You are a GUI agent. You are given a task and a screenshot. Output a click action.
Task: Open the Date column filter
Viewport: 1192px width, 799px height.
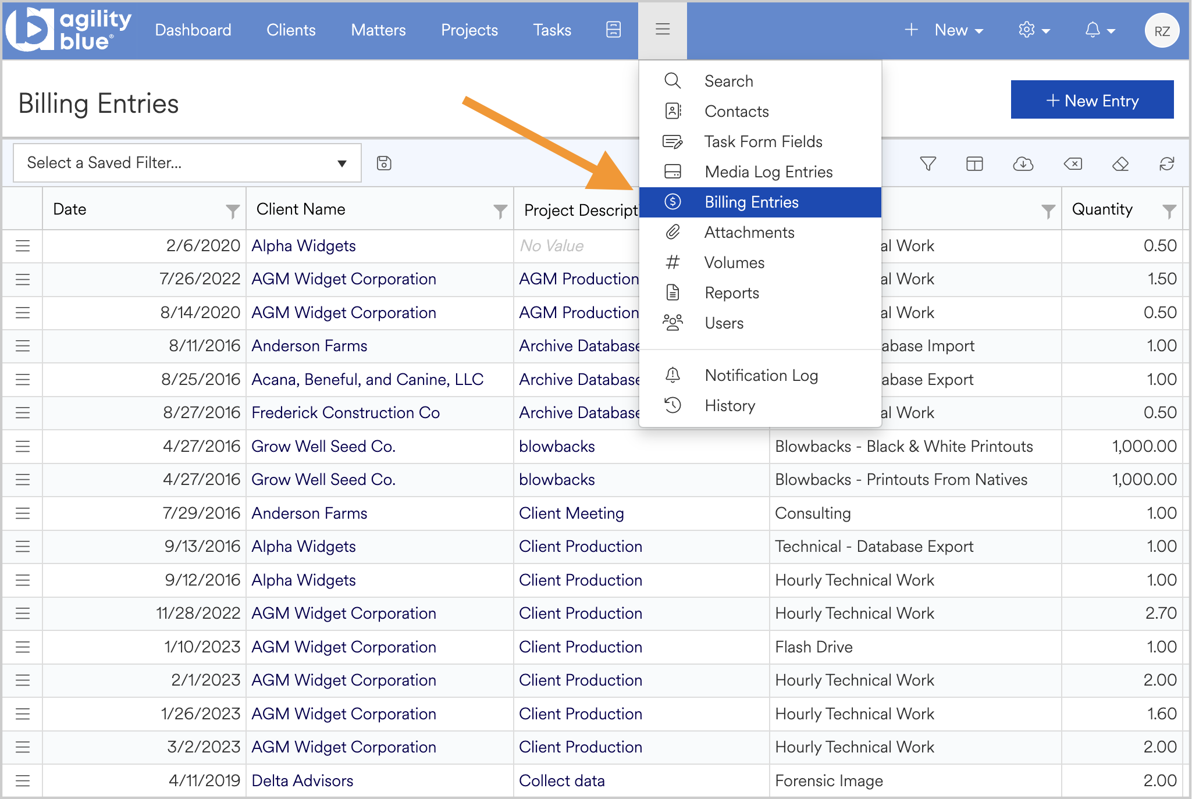tap(233, 211)
